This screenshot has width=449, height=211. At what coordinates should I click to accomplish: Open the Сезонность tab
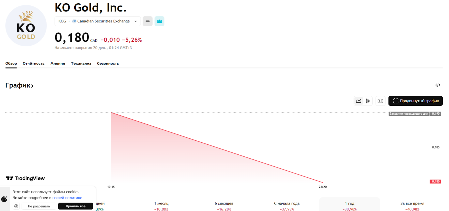click(108, 64)
